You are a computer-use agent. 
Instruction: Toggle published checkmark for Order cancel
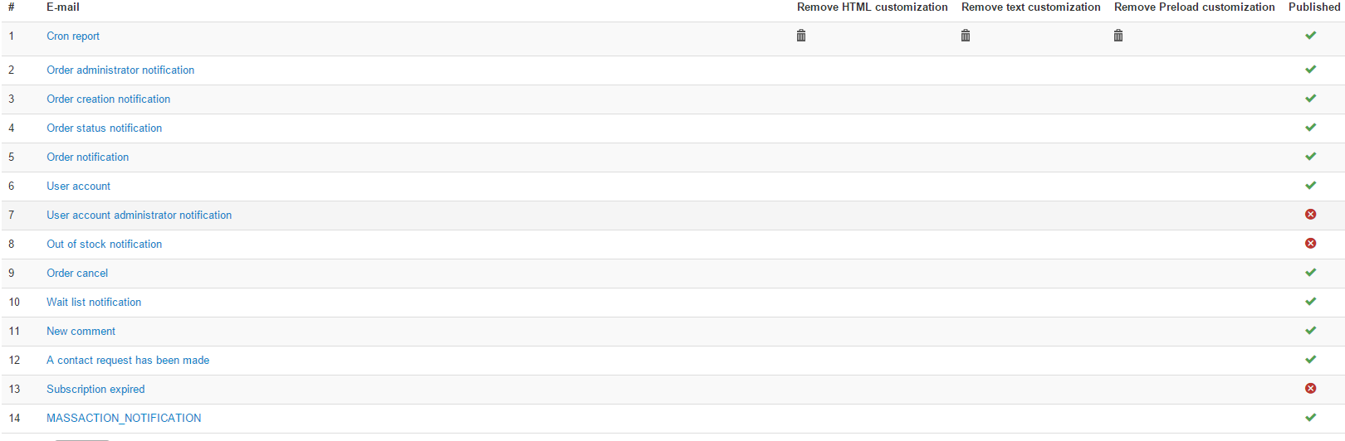click(1310, 273)
